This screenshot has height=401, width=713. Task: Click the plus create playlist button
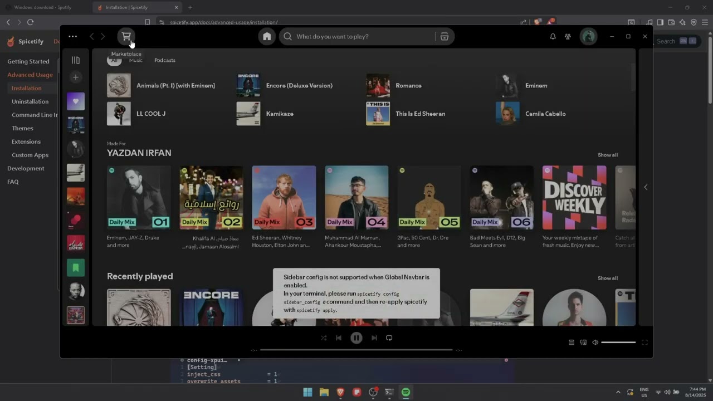(76, 77)
